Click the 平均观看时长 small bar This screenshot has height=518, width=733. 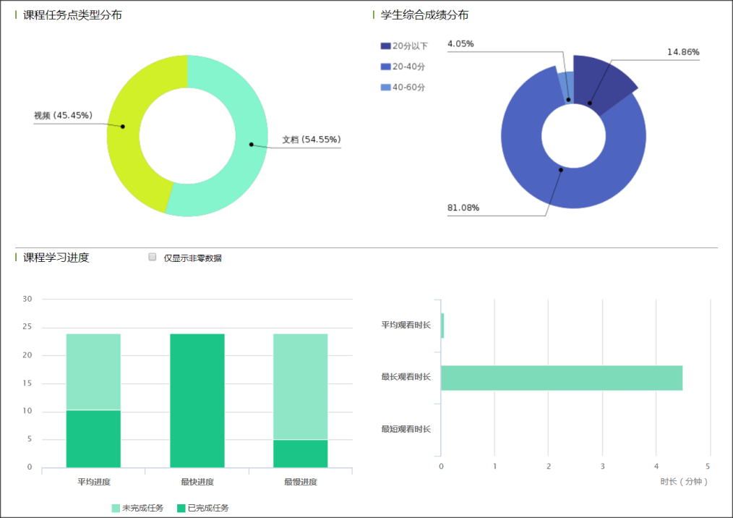tap(442, 326)
